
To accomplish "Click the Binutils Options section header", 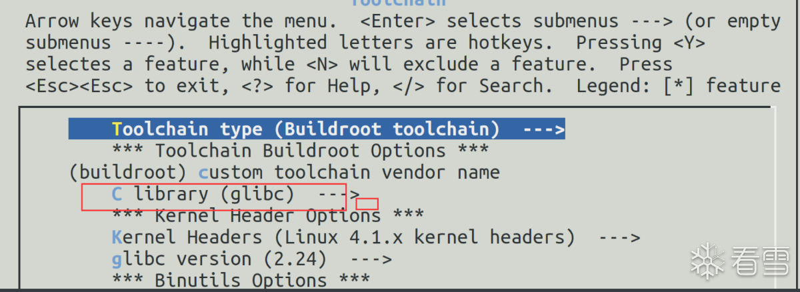I will pyautogui.click(x=241, y=281).
